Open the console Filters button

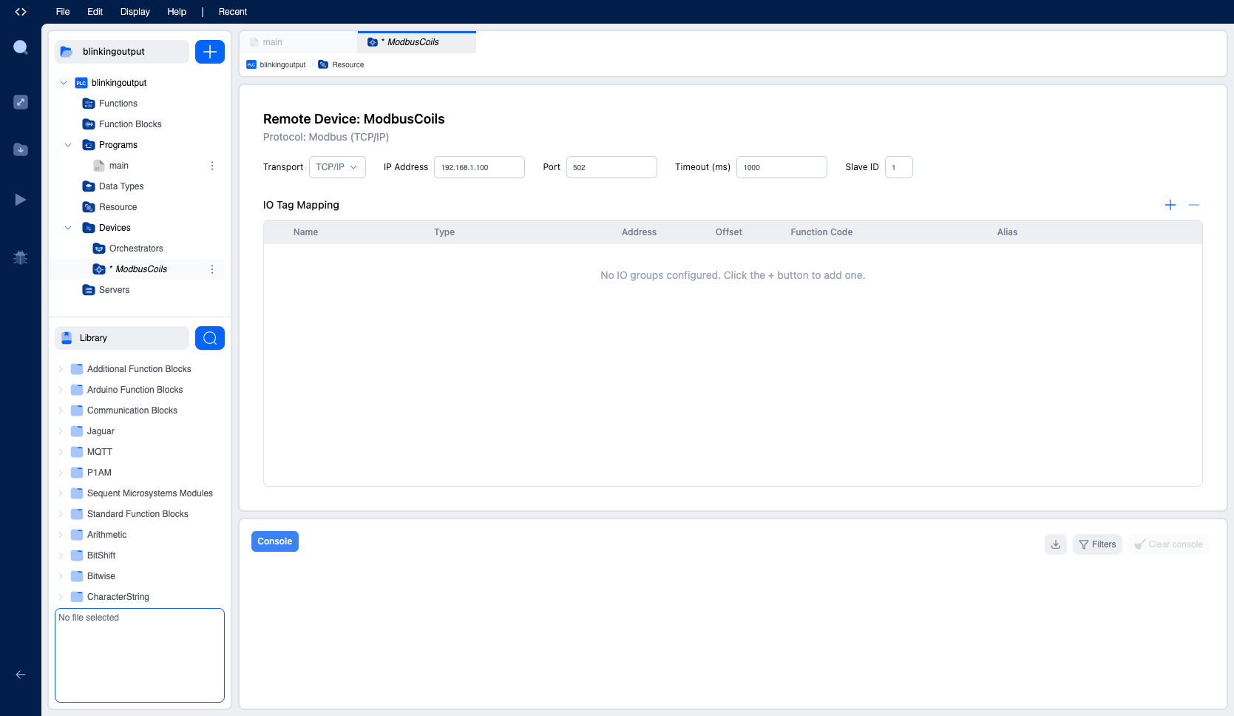pyautogui.click(x=1097, y=544)
